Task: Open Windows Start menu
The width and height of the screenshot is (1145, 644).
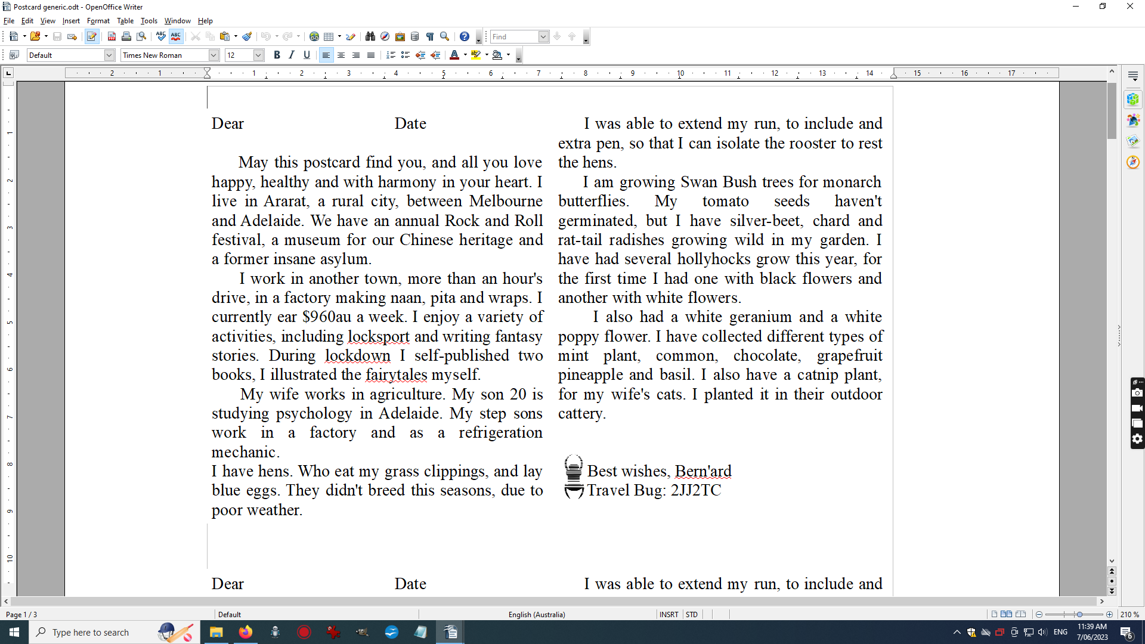Action: pos(14,632)
